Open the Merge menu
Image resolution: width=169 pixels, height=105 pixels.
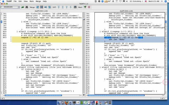(x=38, y=1)
